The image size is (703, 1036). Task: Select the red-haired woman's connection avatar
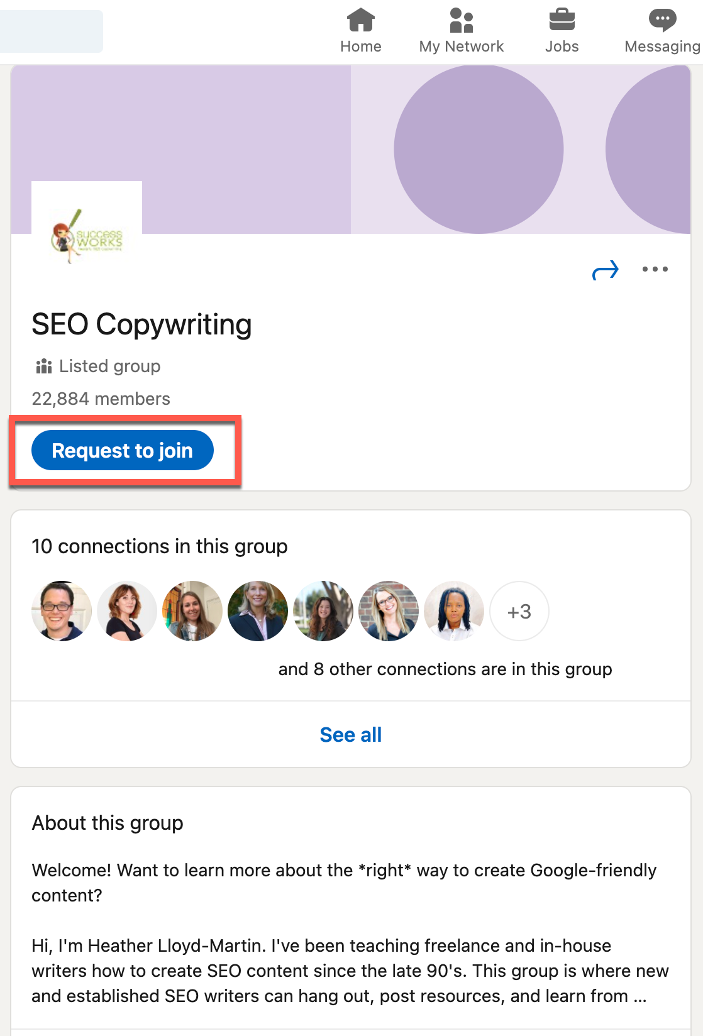(127, 611)
